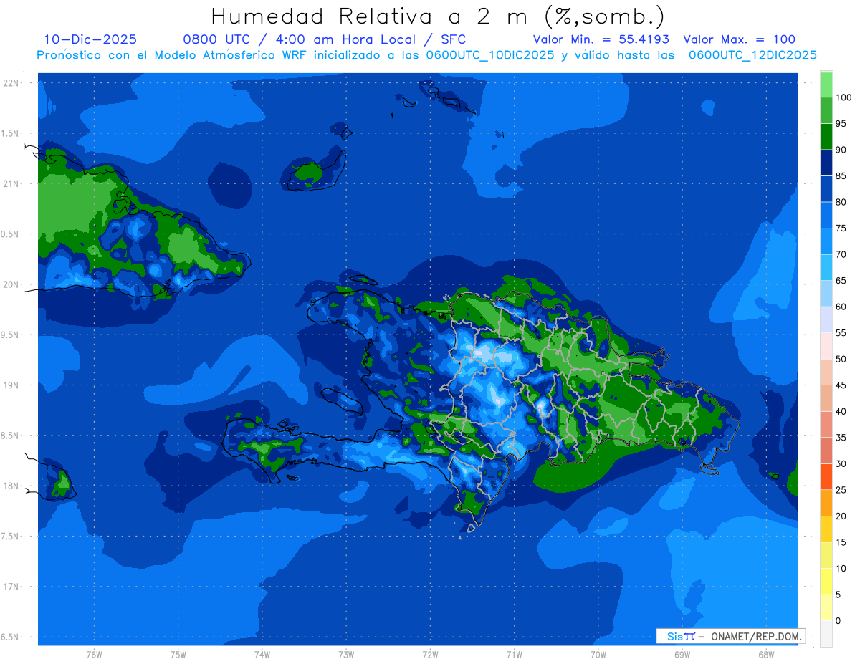The height and width of the screenshot is (664, 860).
Task: Choose the orange-red swatch between 25 and 30
Action: click(826, 476)
